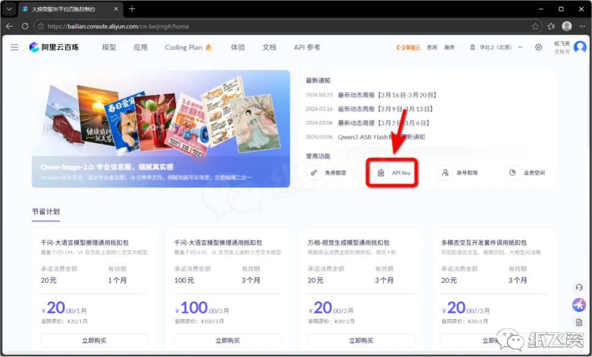Expand the 华北2 (北京) region dropdown
592x357 pixels.
pyautogui.click(x=496, y=48)
